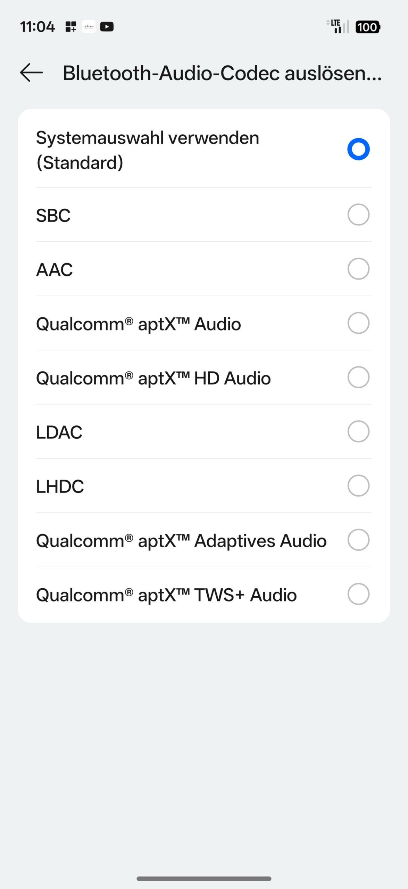This screenshot has width=408, height=889.
Task: Enable Qualcomm aptX Audio radio button
Action: point(358,323)
